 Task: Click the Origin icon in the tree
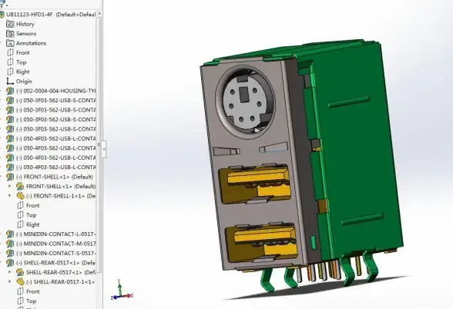(x=10, y=81)
